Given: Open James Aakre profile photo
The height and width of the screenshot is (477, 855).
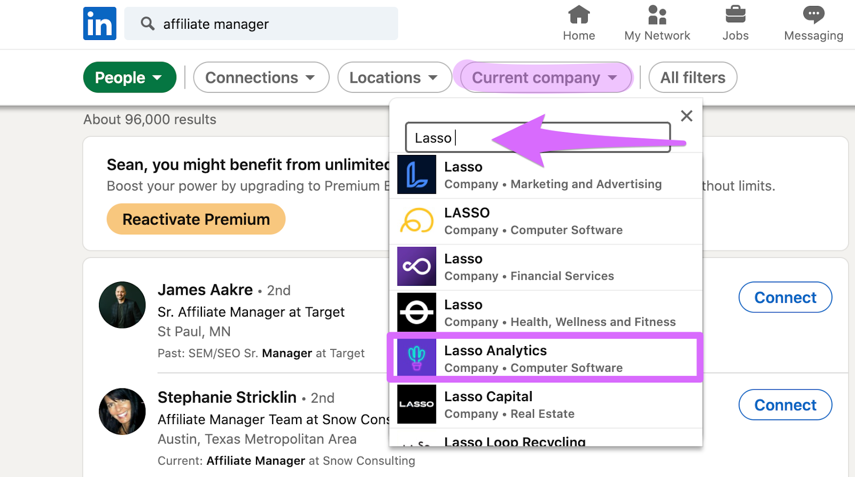Looking at the screenshot, I should [x=122, y=305].
